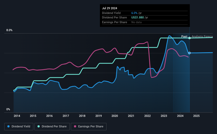
Task: Click the 2016 x-axis label
Action: click(49, 116)
